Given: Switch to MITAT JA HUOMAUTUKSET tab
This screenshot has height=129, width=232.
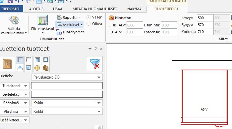Looking at the screenshot, I should (x=95, y=9).
